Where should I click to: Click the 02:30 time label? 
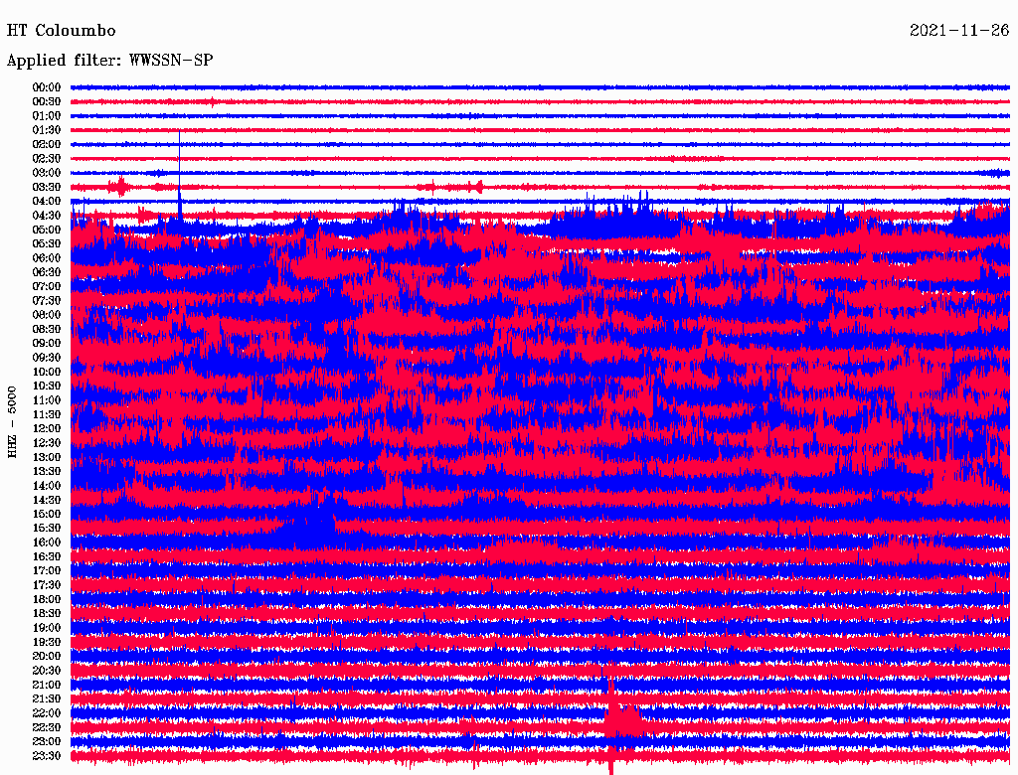click(47, 158)
